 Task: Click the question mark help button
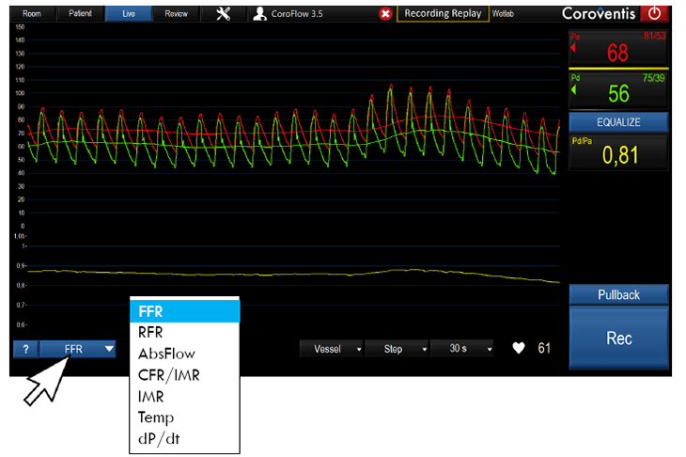coord(25,349)
